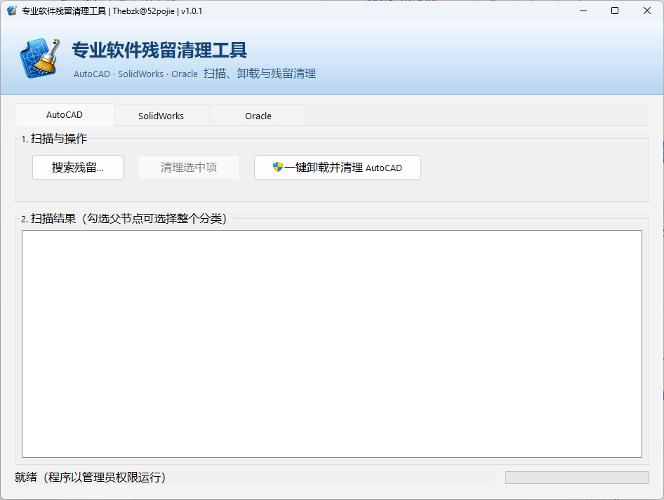Close the cleanup tool window

pyautogui.click(x=647, y=11)
